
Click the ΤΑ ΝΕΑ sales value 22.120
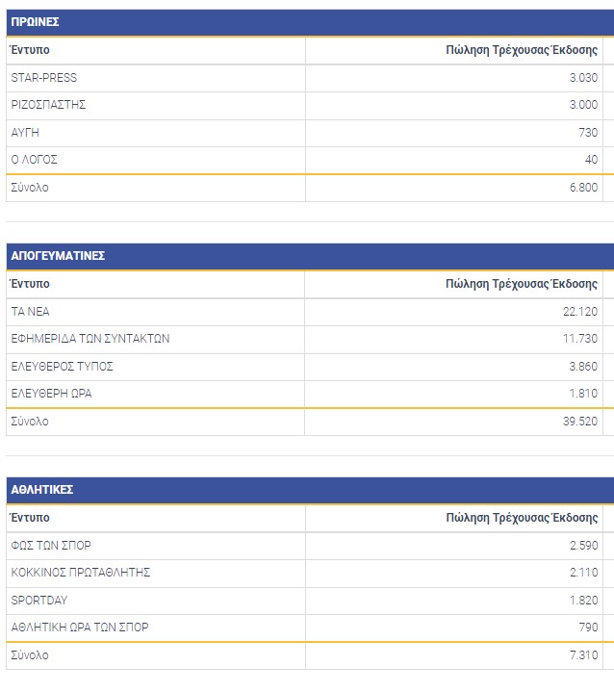[580, 312]
